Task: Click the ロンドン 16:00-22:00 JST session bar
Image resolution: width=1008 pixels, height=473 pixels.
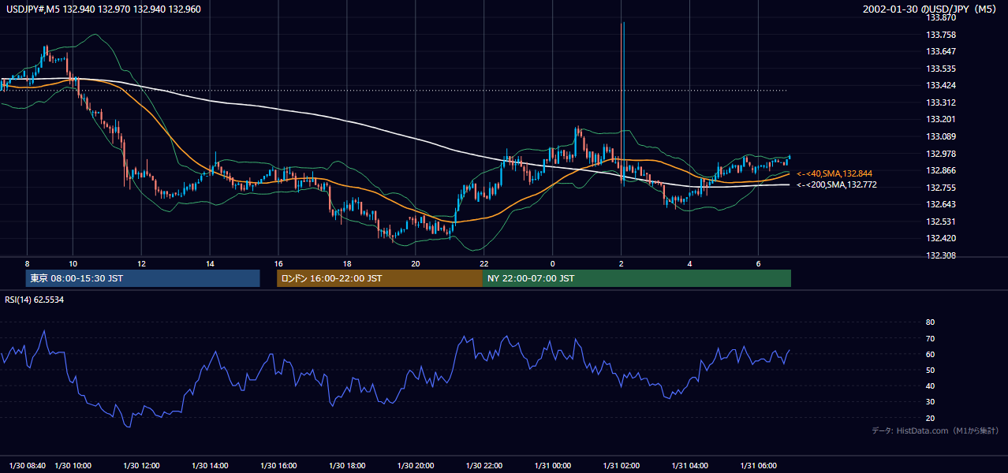Action: click(379, 278)
